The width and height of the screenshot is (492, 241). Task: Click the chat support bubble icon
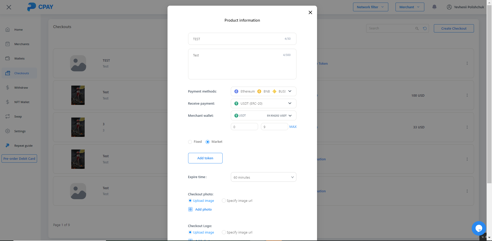click(x=479, y=228)
